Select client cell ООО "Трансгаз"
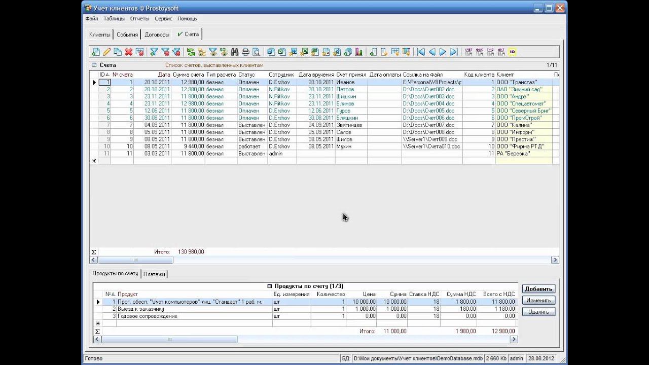Screen dimensions: 649x365 click(524, 82)
